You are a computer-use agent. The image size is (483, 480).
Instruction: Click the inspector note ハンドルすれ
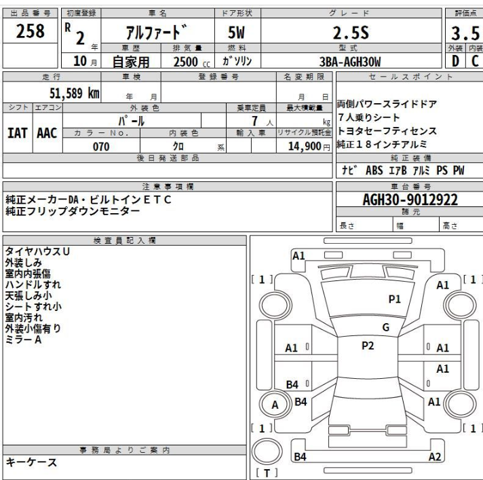33,284
